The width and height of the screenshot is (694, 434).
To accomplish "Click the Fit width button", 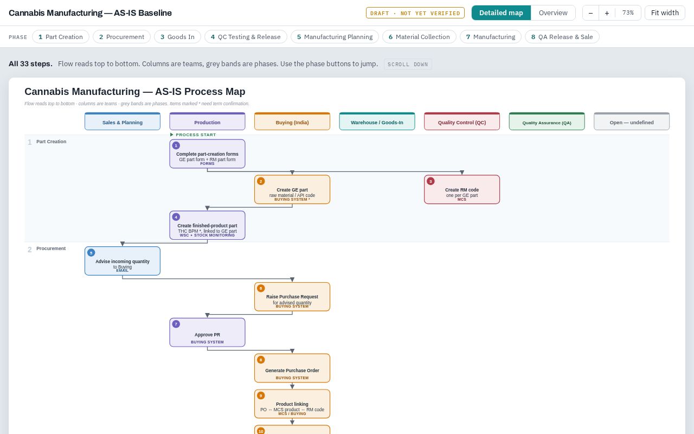I will [x=665, y=13].
